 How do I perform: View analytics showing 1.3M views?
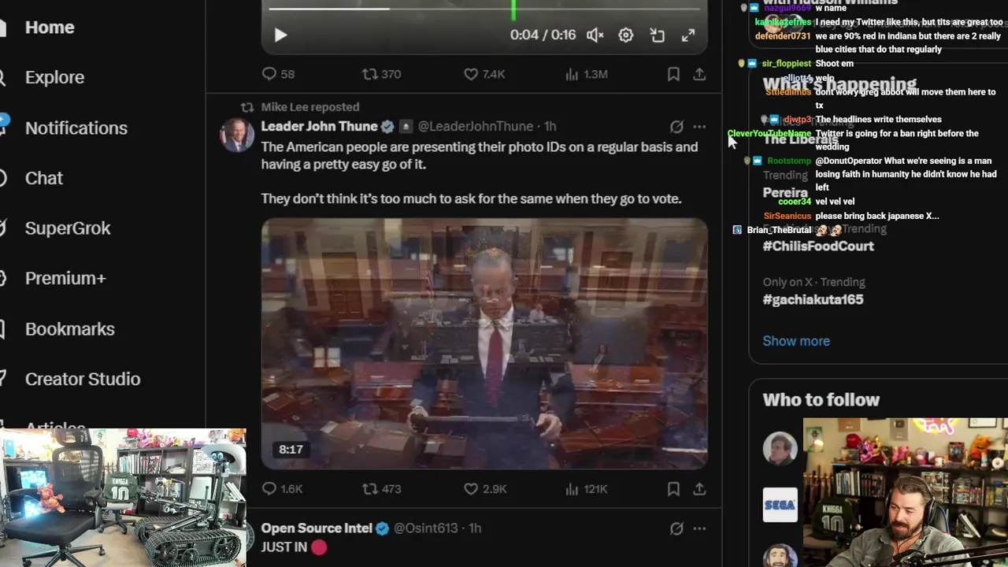point(586,74)
